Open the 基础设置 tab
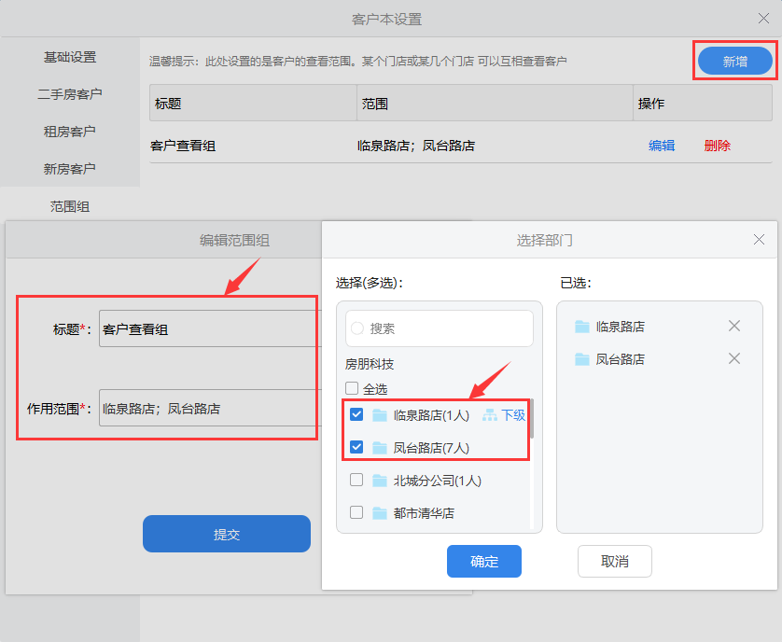 70,57
